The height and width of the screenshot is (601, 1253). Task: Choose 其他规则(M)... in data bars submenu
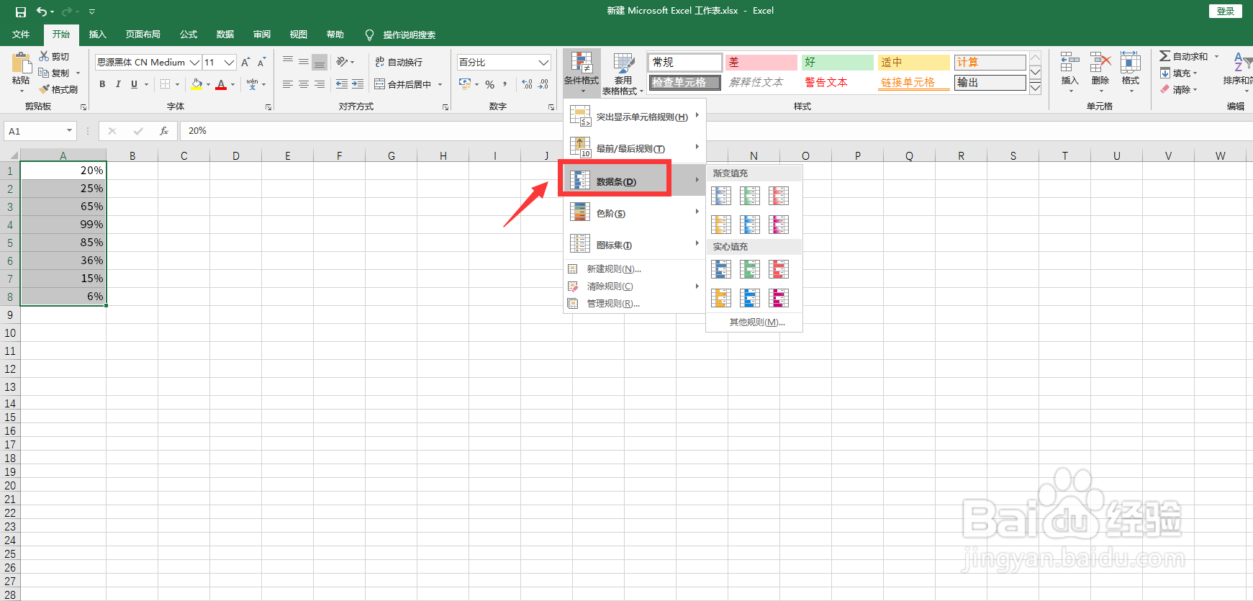[755, 322]
